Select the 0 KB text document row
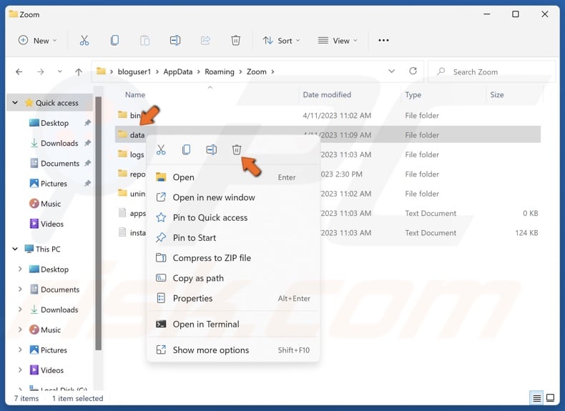The height and width of the screenshot is (411, 565). [328, 213]
